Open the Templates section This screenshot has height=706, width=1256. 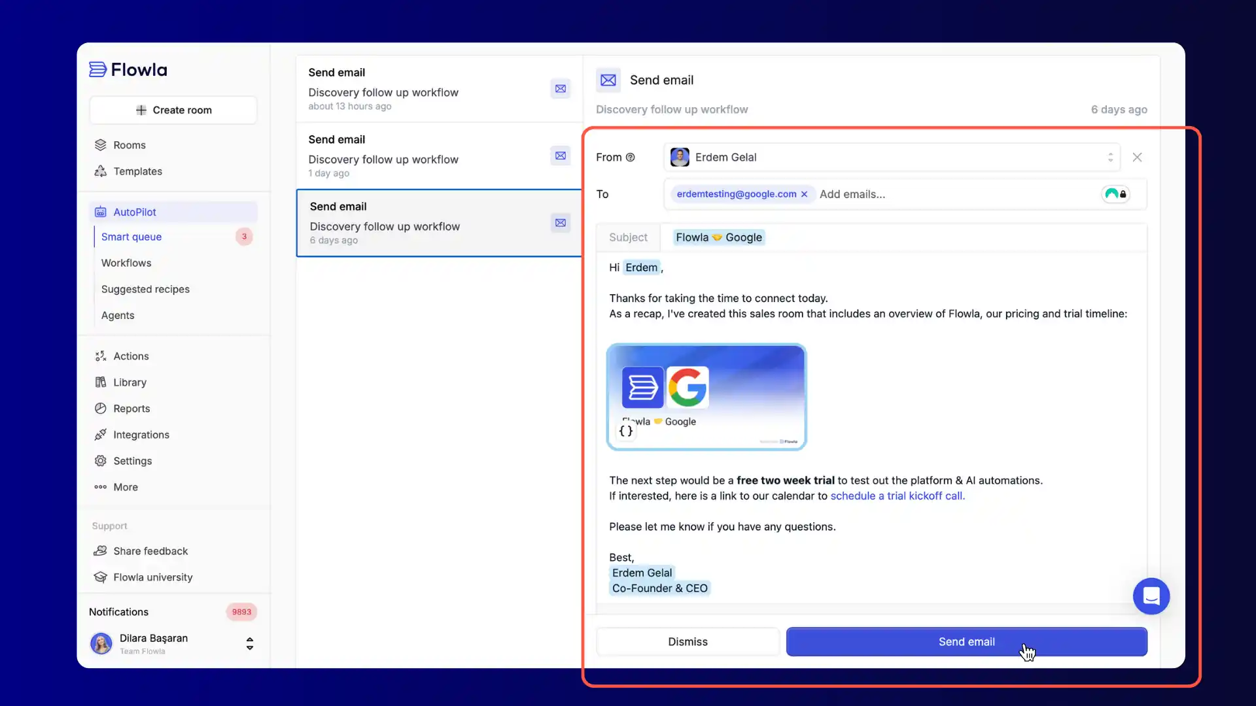(137, 171)
